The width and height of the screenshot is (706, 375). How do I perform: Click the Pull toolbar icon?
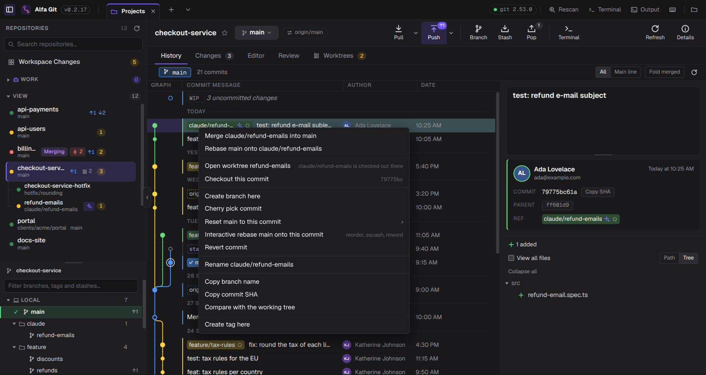(398, 33)
